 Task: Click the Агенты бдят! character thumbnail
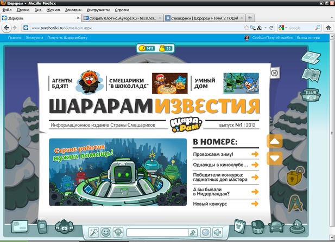point(89,82)
